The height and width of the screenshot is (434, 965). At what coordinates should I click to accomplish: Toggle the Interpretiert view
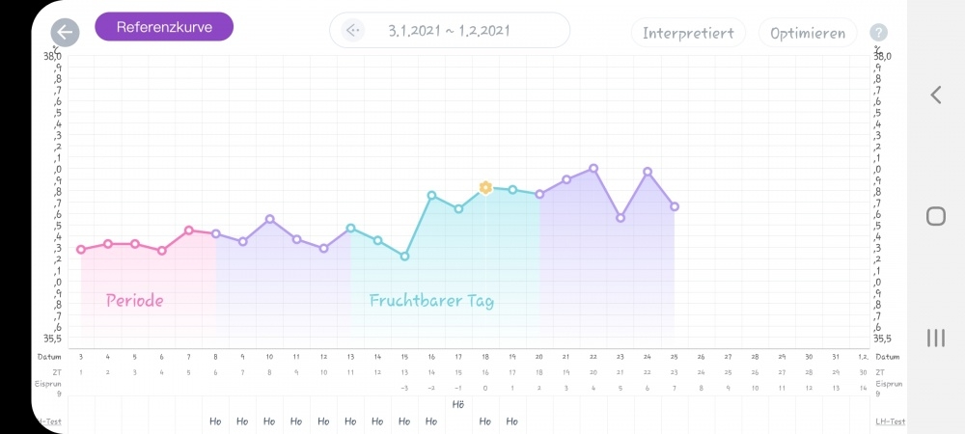tap(689, 32)
